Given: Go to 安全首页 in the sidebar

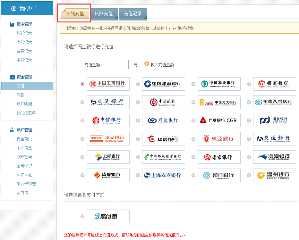Looking at the screenshot, I should point(24,139).
